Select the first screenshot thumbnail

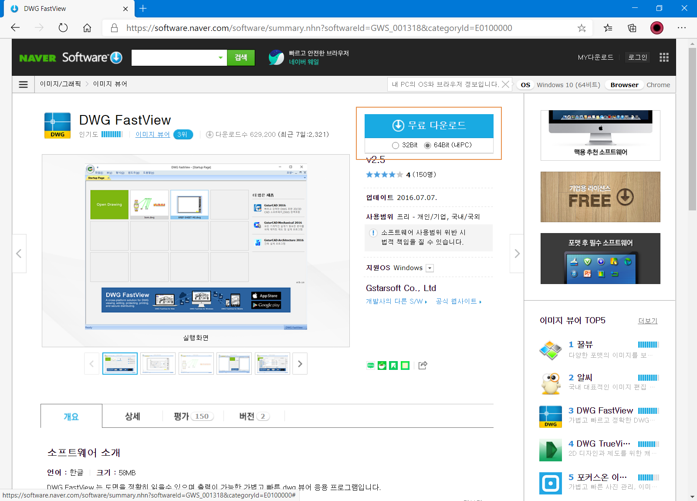[x=120, y=364]
